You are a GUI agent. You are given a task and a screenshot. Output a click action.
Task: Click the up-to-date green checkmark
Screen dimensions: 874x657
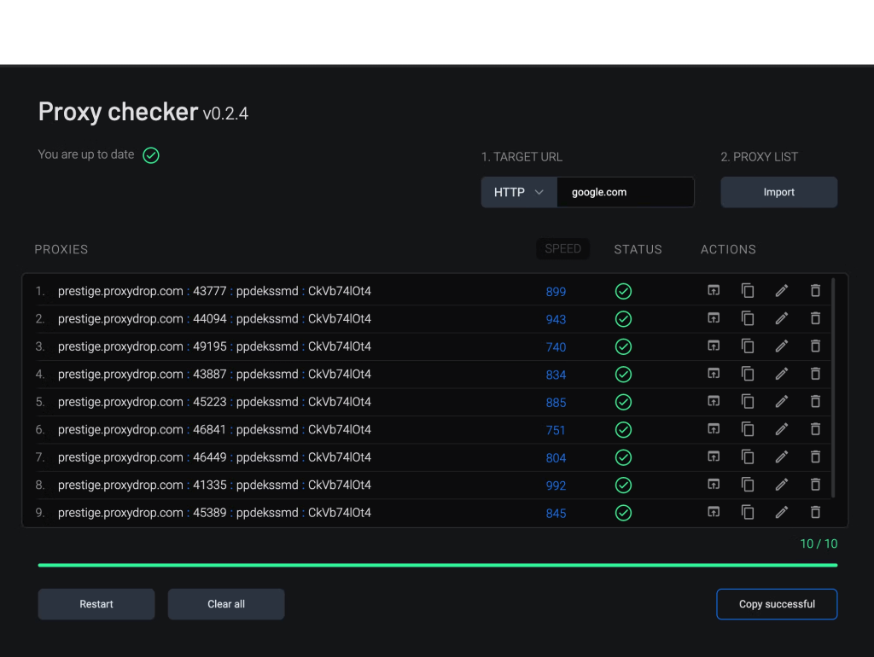coord(151,155)
